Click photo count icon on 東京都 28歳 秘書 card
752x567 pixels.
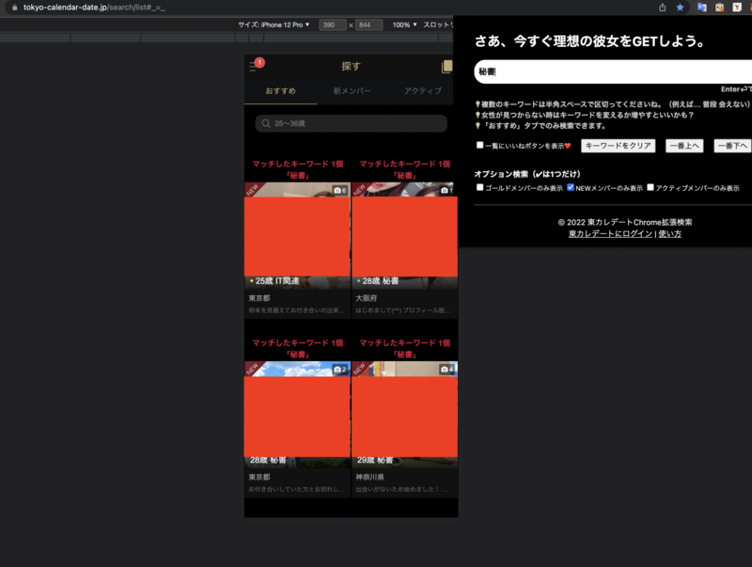coord(340,370)
